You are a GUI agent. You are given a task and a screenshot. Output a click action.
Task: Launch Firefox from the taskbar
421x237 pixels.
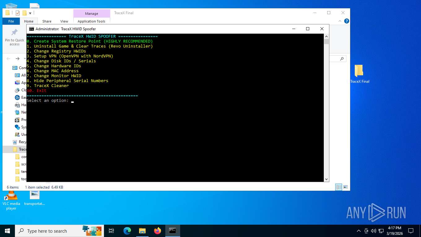click(158, 231)
